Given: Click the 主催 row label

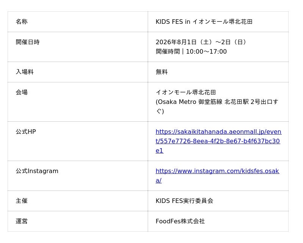Looking at the screenshot, I should click(22, 201).
